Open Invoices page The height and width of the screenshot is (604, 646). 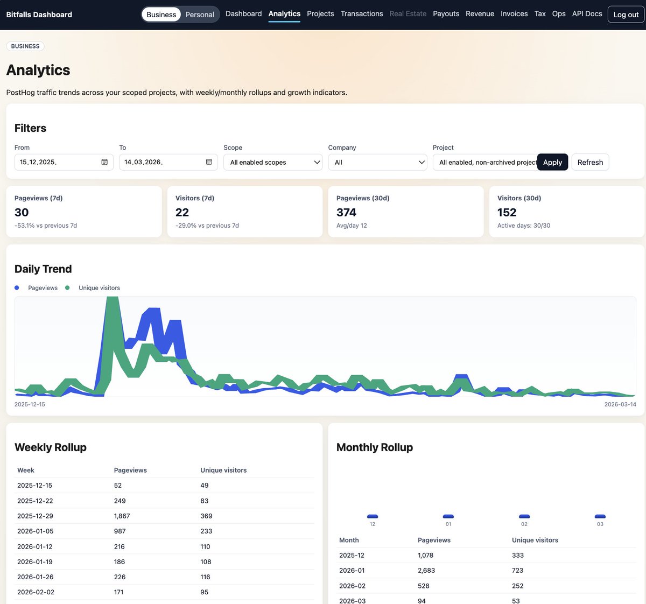tap(514, 13)
